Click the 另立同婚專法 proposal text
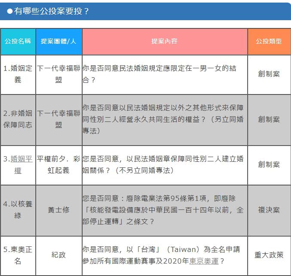Screen dimensions: 291x276 coord(163,119)
